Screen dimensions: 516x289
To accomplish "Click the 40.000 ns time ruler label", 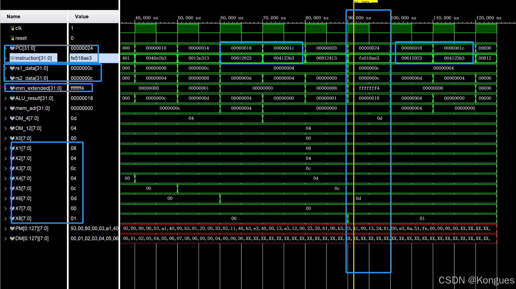I will [x=147, y=18].
